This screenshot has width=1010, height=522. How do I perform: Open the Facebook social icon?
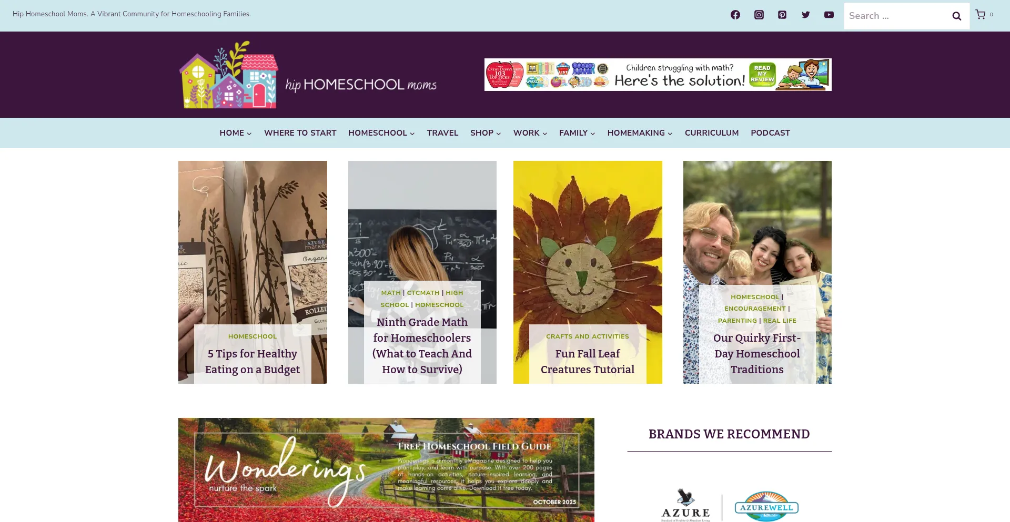pos(735,15)
